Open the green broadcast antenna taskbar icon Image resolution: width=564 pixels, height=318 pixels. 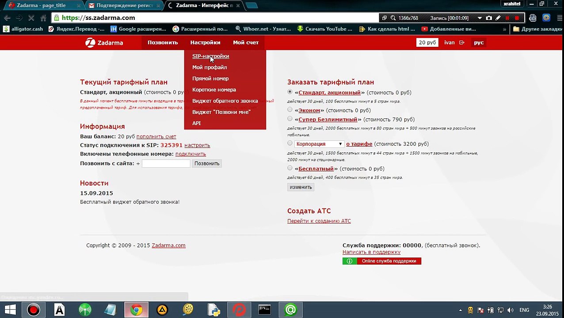click(85, 310)
